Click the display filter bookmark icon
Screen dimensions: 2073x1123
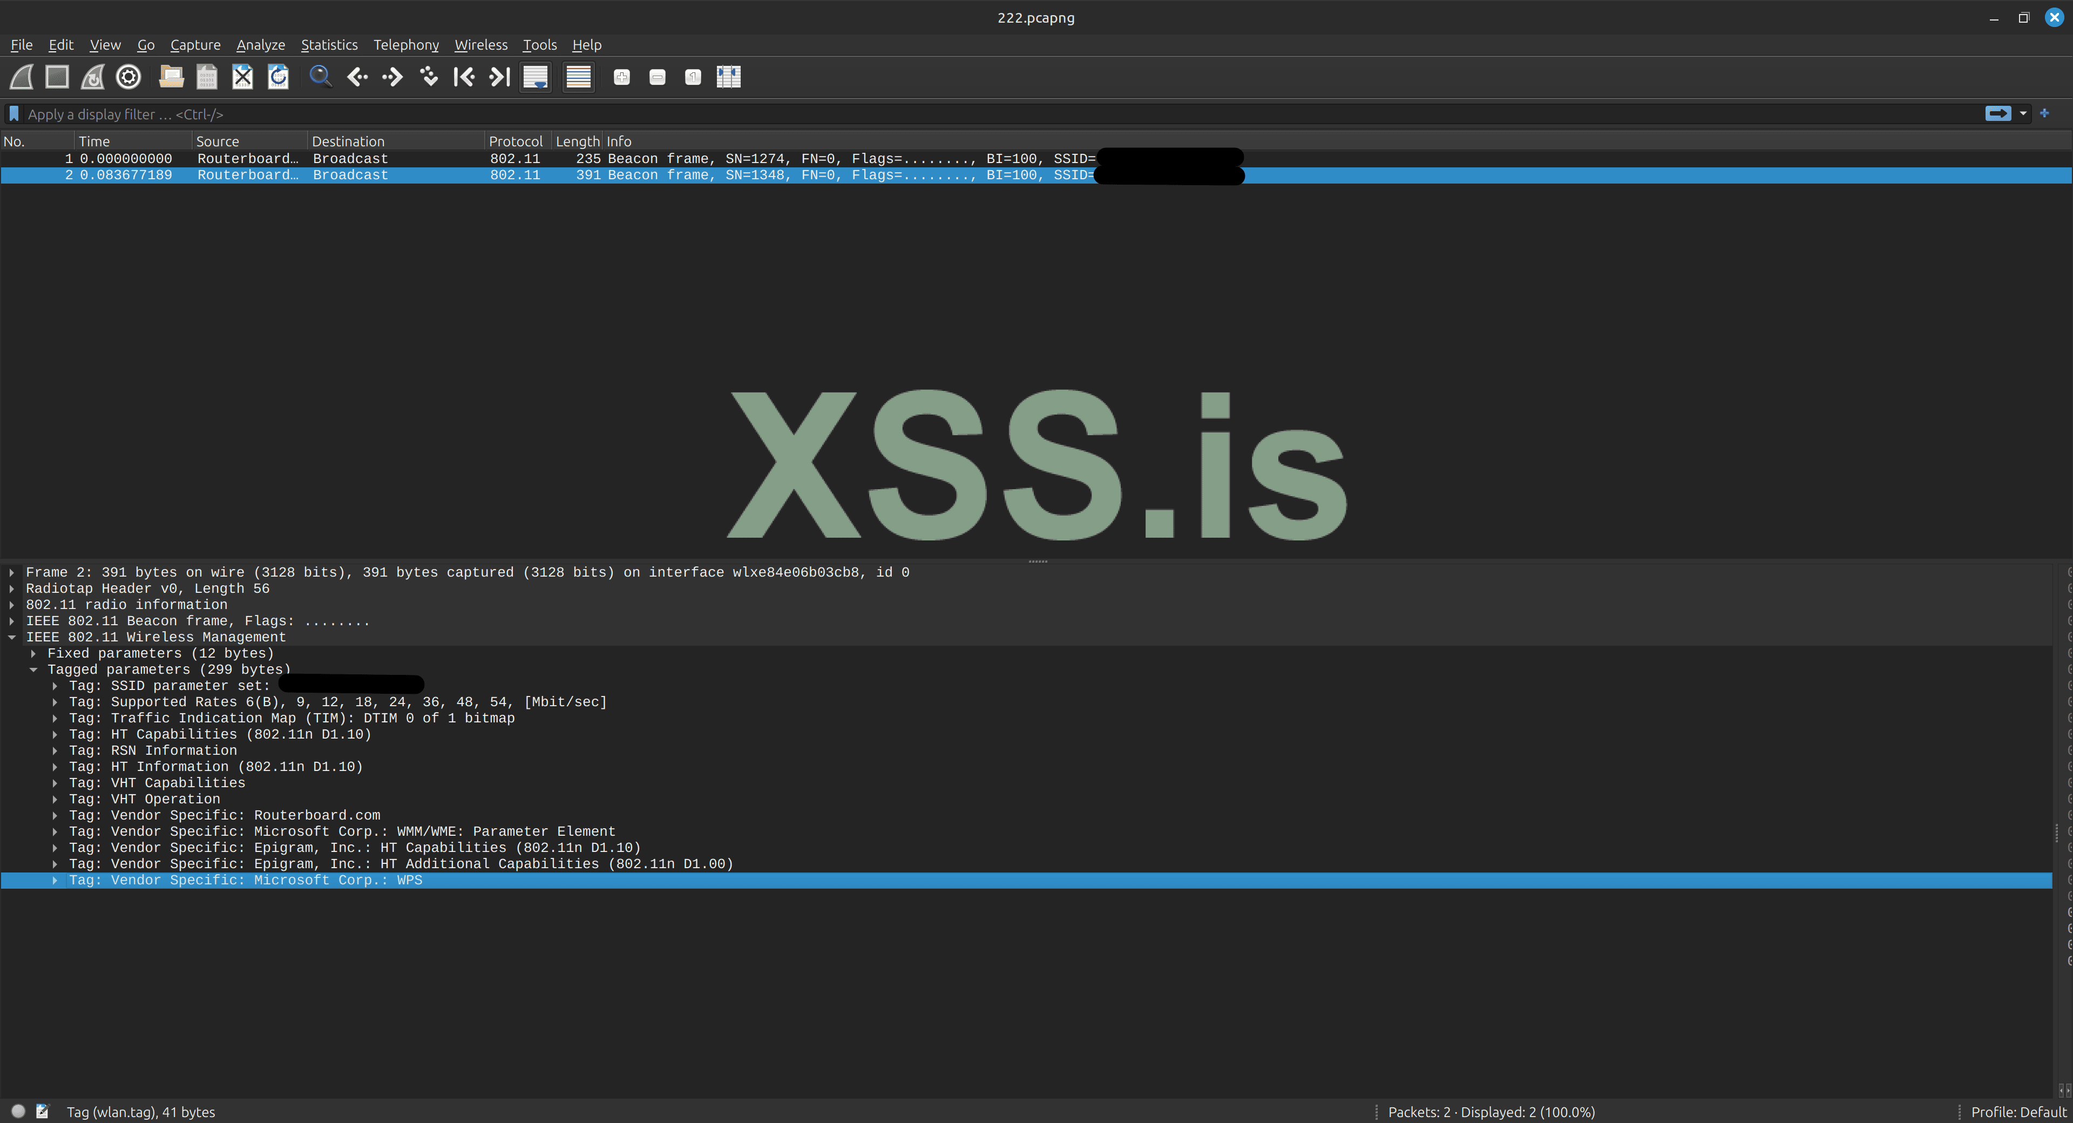click(x=13, y=114)
